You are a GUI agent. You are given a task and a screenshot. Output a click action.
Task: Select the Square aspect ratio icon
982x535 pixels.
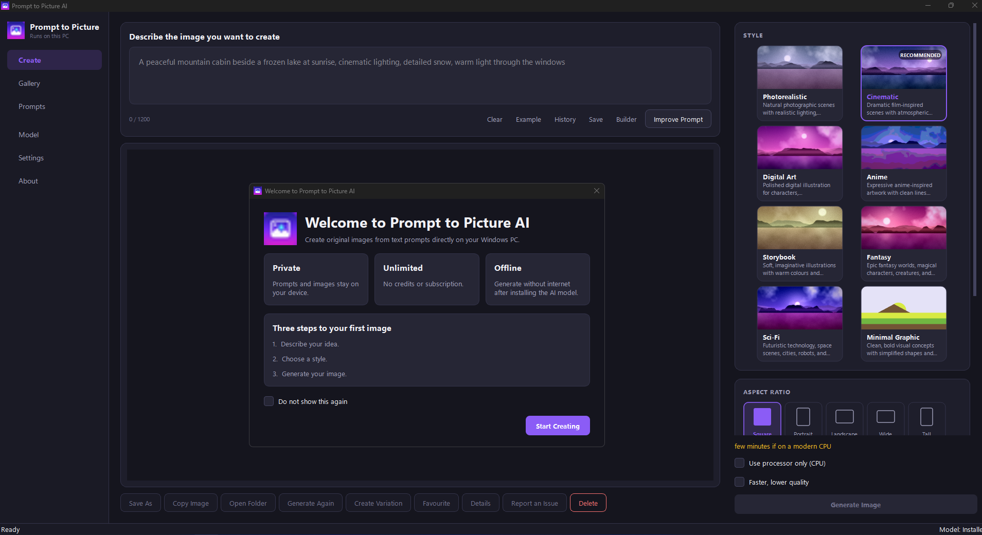pyautogui.click(x=762, y=417)
